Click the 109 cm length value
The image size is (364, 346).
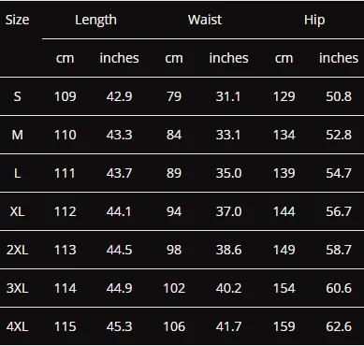point(66,96)
